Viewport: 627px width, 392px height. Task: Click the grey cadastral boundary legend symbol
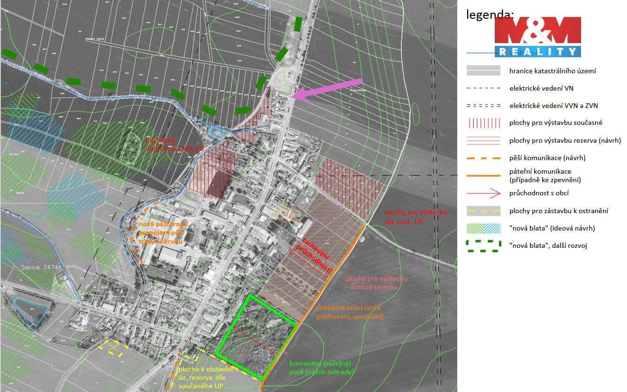(483, 70)
